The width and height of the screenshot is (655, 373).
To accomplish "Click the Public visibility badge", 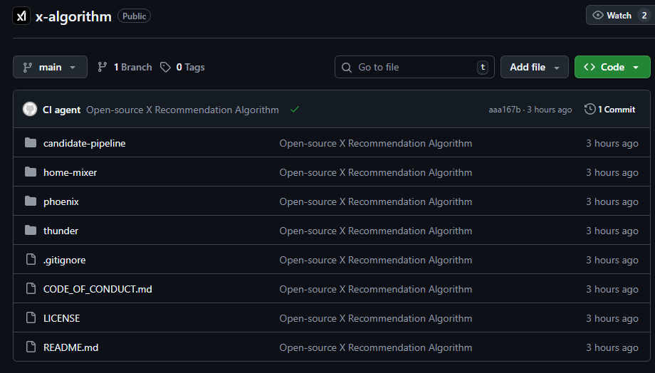I will [x=134, y=16].
